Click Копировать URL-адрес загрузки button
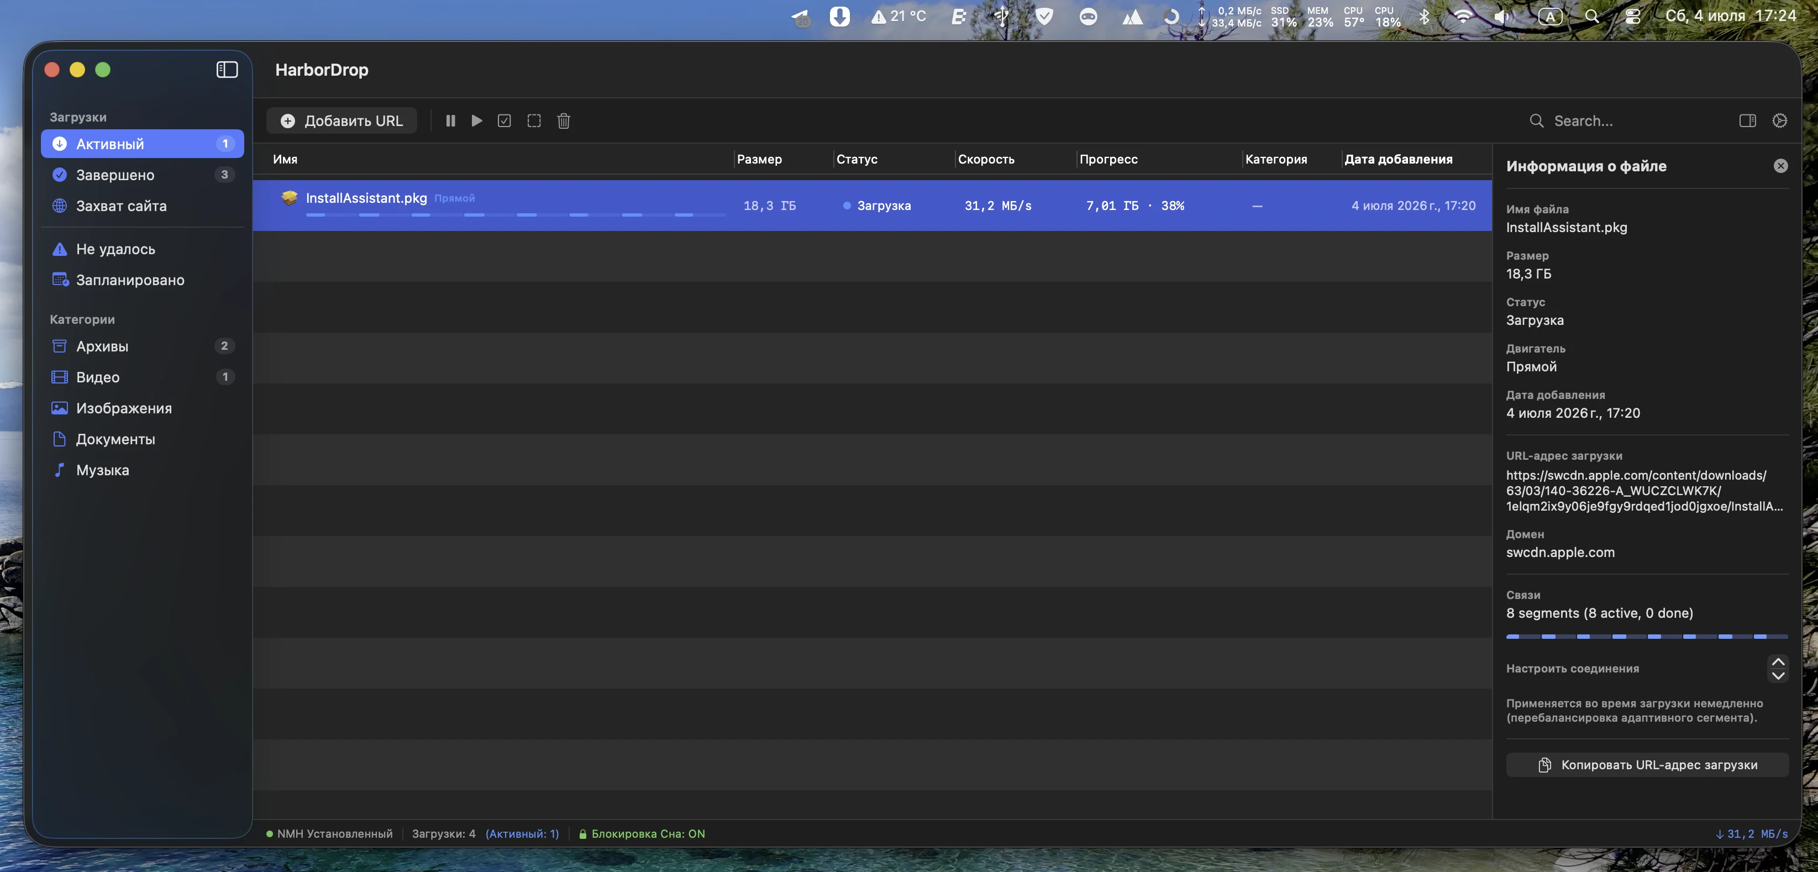Screen dimensions: 1818x872 point(1647,765)
